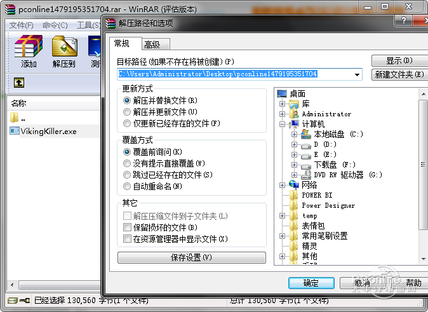Screen dimensions: 428x312
Task: Switch to the General (常规) tab
Action: coord(125,43)
